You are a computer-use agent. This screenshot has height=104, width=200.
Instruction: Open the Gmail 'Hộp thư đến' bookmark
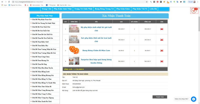64,5
